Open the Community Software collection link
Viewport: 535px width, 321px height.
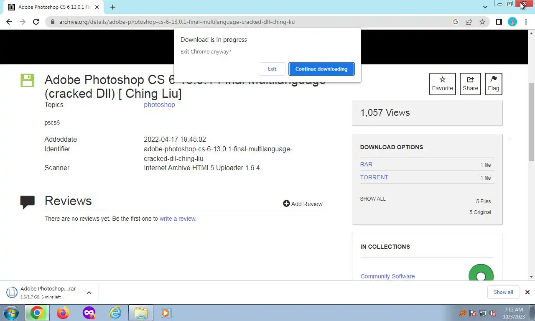(387, 276)
